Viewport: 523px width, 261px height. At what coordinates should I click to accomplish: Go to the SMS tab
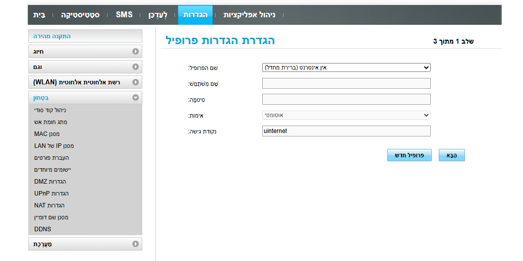tap(124, 15)
